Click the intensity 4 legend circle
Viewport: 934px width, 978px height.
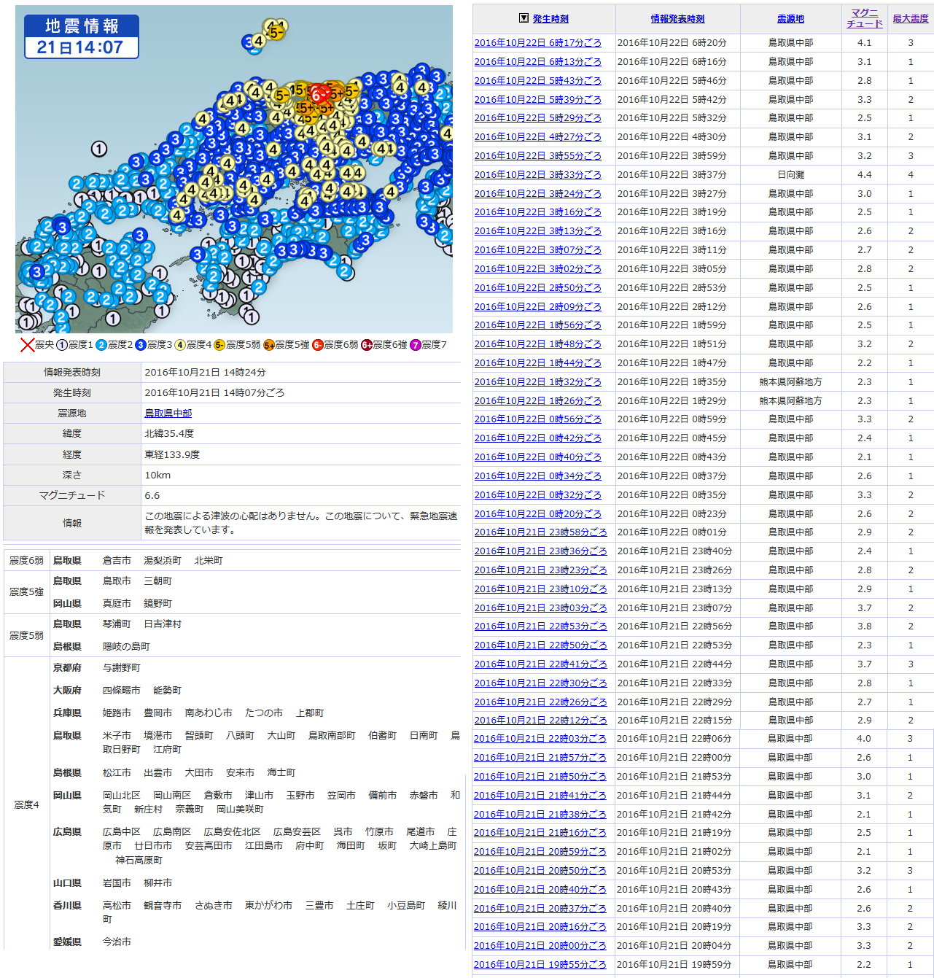click(x=180, y=345)
